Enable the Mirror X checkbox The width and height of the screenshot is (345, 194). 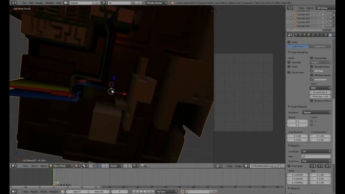click(312, 121)
